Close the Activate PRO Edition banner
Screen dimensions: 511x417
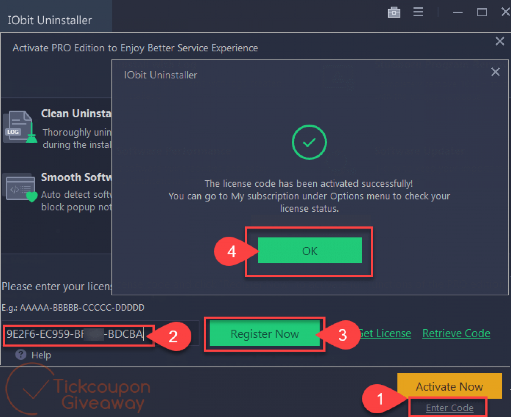point(499,41)
